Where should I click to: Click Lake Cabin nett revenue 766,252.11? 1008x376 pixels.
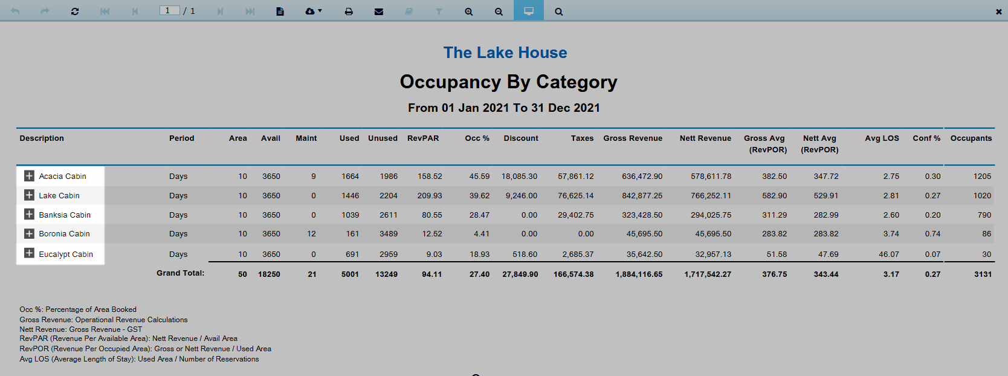(711, 196)
